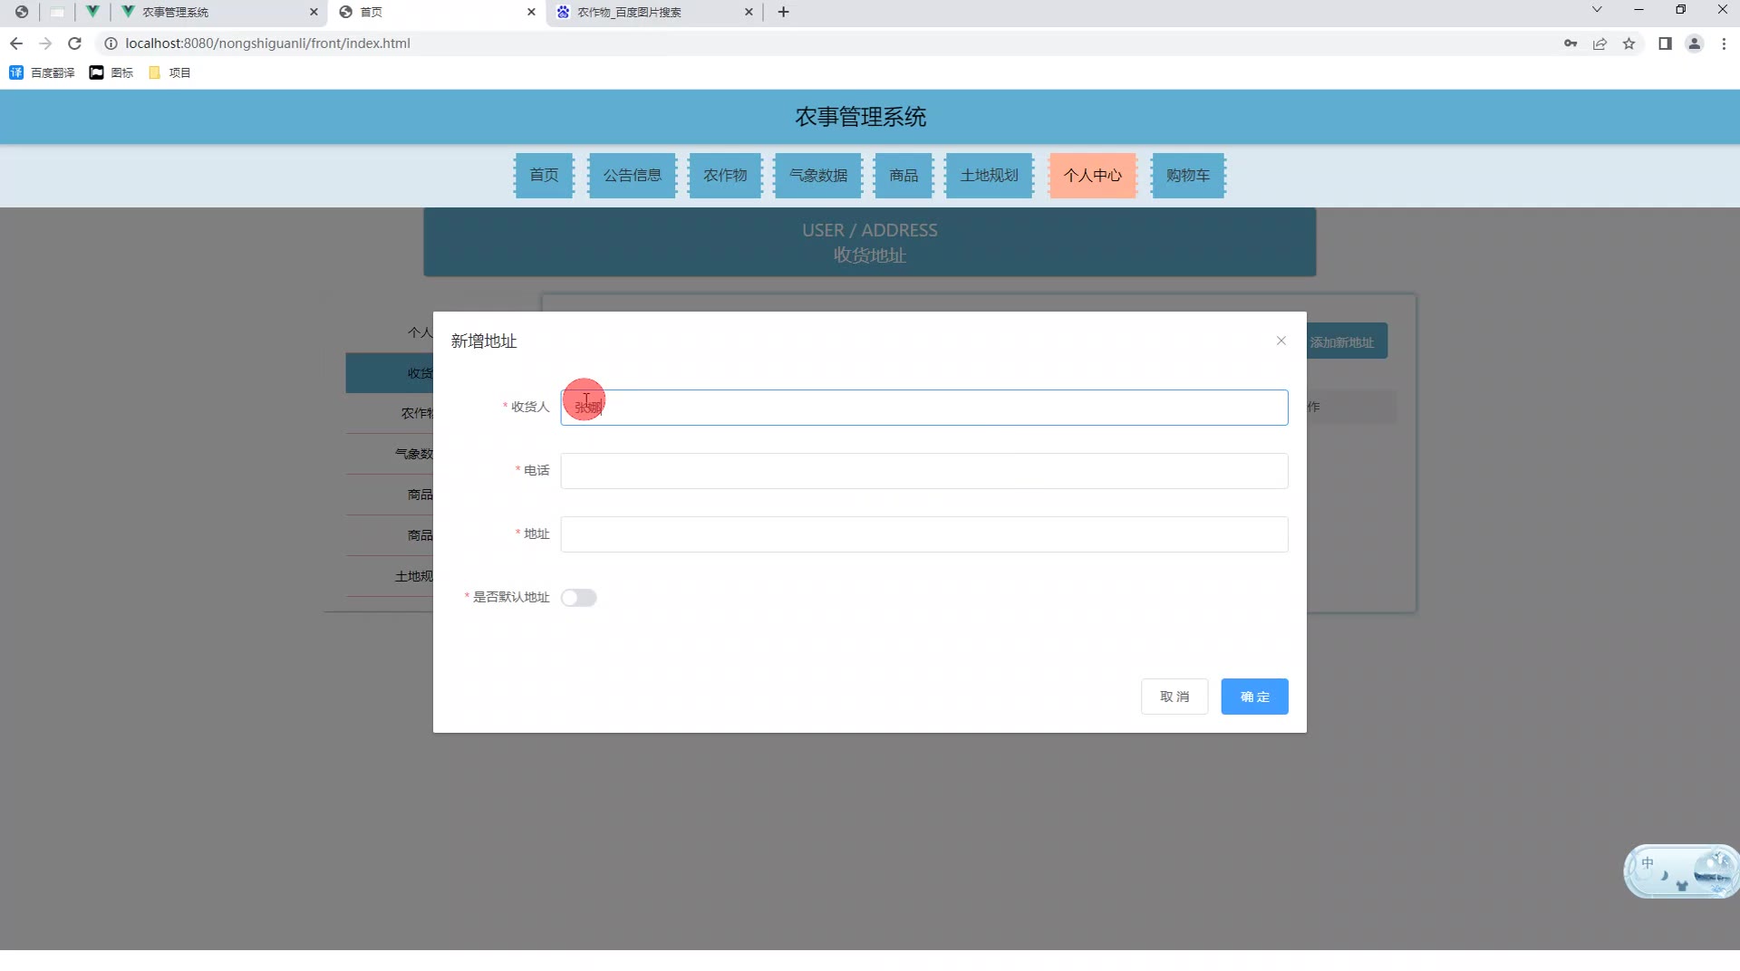This screenshot has width=1740, height=971.
Task: Click the input method floating widget
Action: coord(1681,871)
